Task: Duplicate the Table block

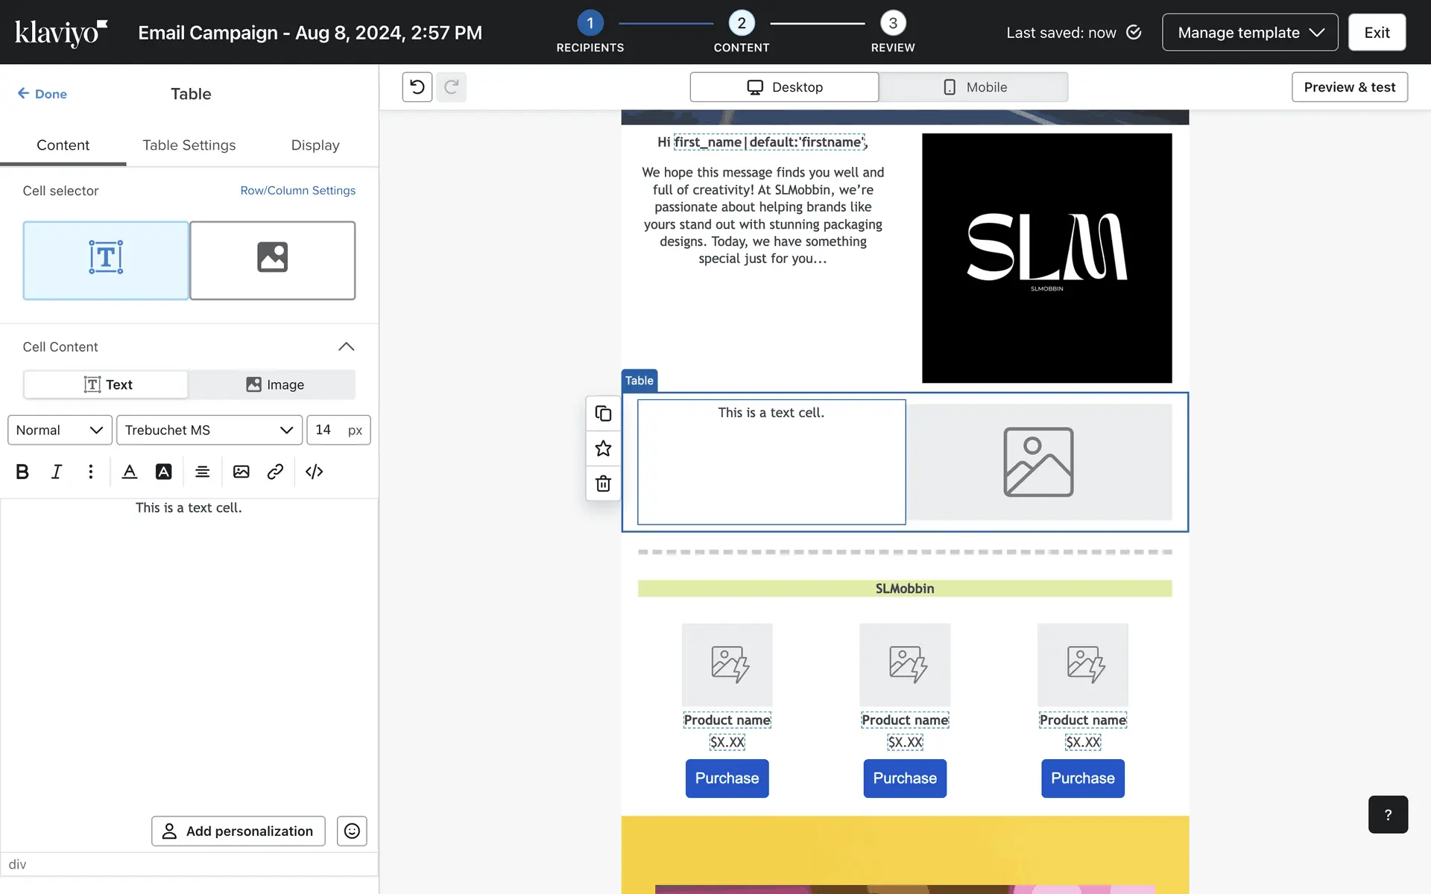Action: point(603,413)
